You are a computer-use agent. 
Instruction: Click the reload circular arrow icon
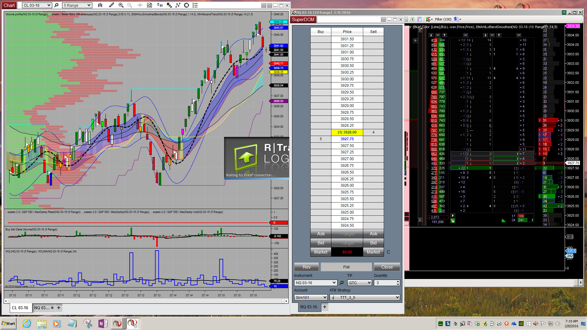(186, 5)
